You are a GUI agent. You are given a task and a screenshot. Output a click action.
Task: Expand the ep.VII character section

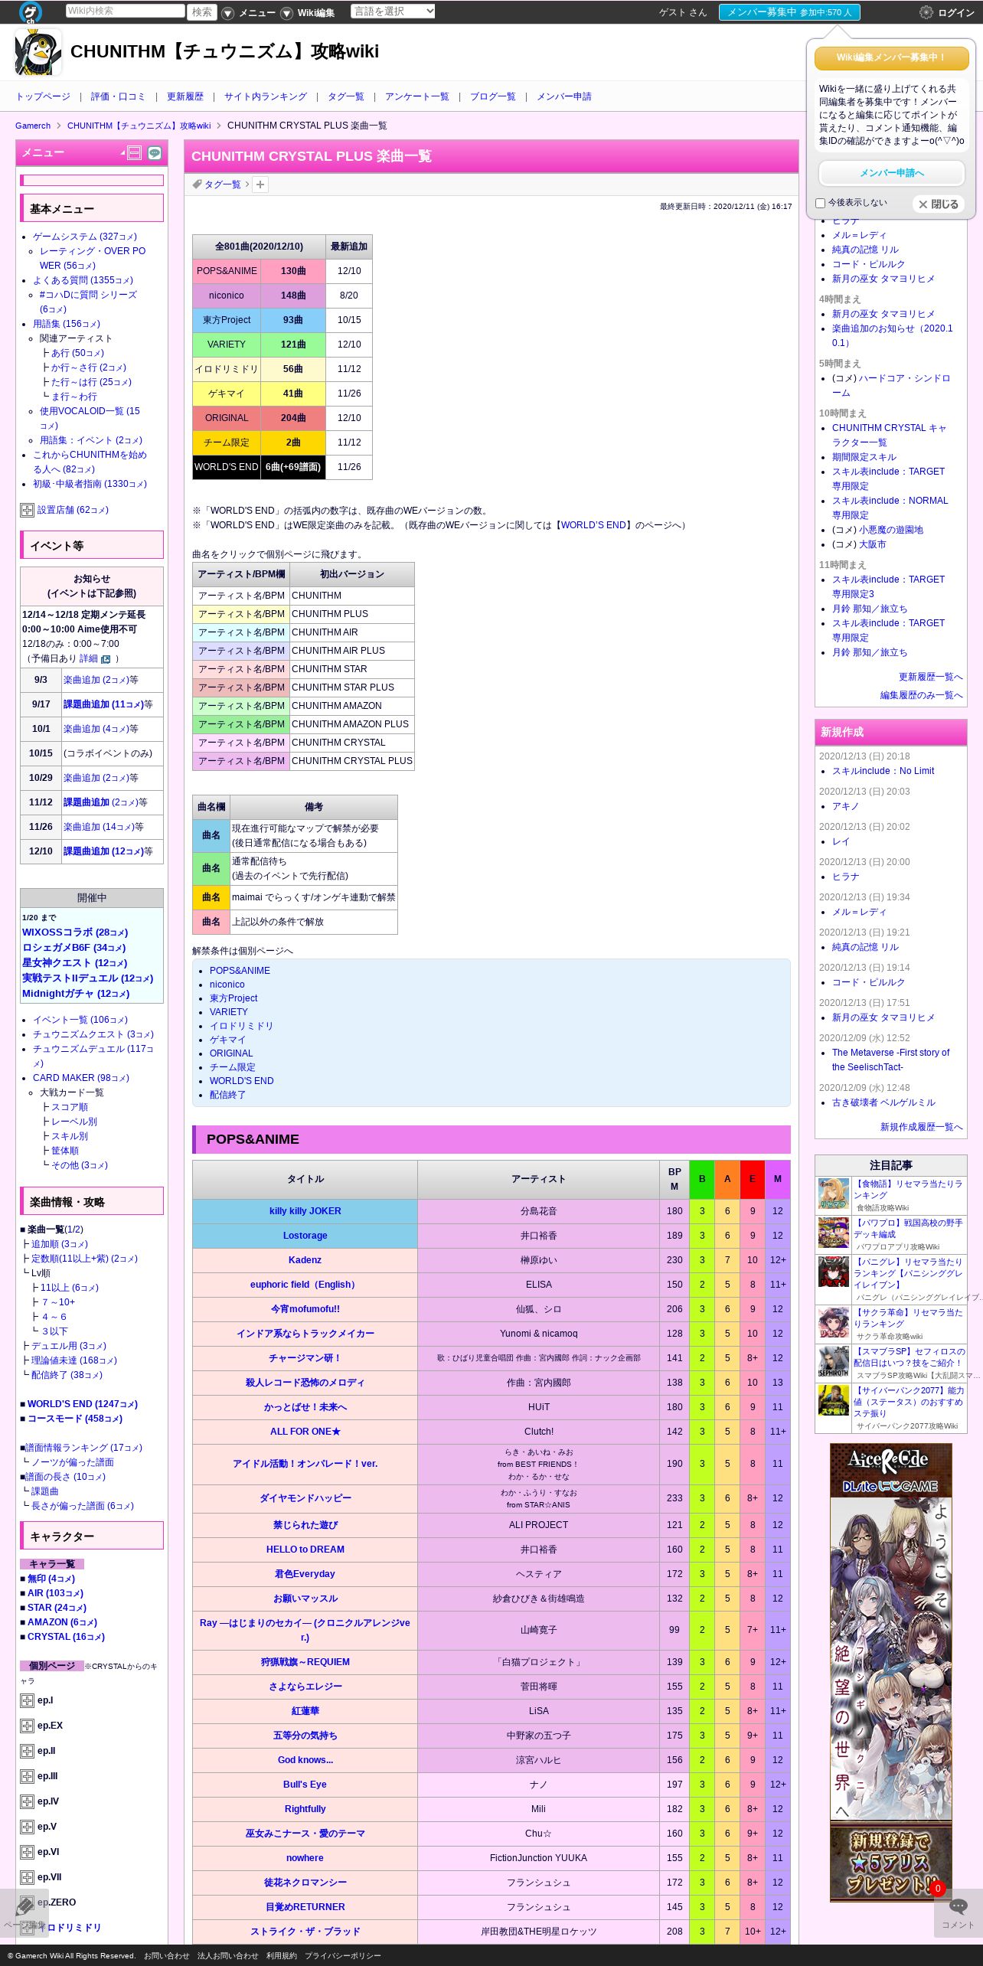pos(27,1877)
